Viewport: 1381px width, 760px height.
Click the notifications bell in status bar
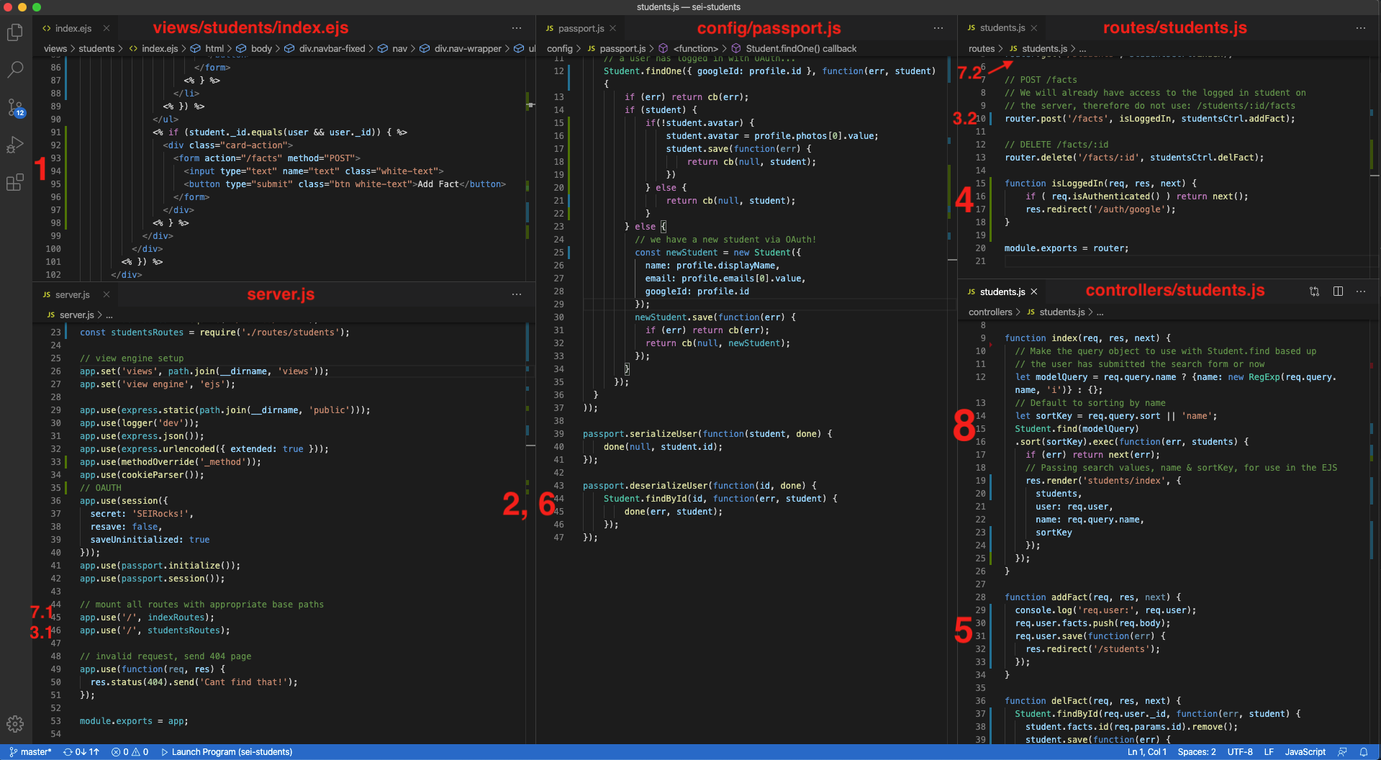pyautogui.click(x=1363, y=752)
